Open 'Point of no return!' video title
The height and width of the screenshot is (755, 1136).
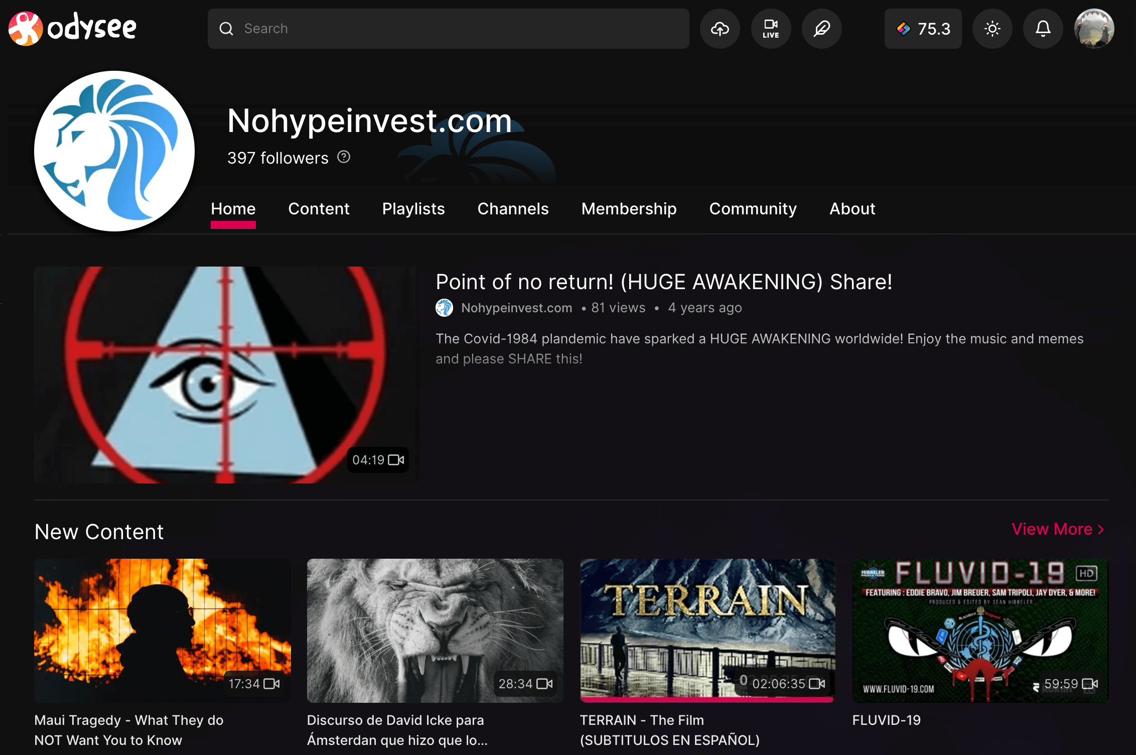(664, 282)
